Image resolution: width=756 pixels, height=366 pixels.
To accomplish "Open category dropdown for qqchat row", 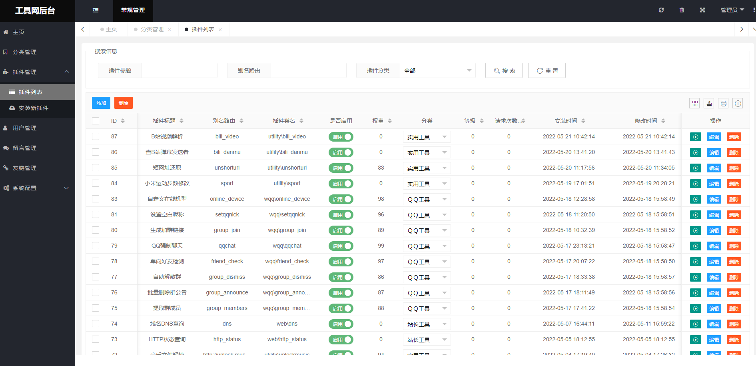I will point(427,246).
